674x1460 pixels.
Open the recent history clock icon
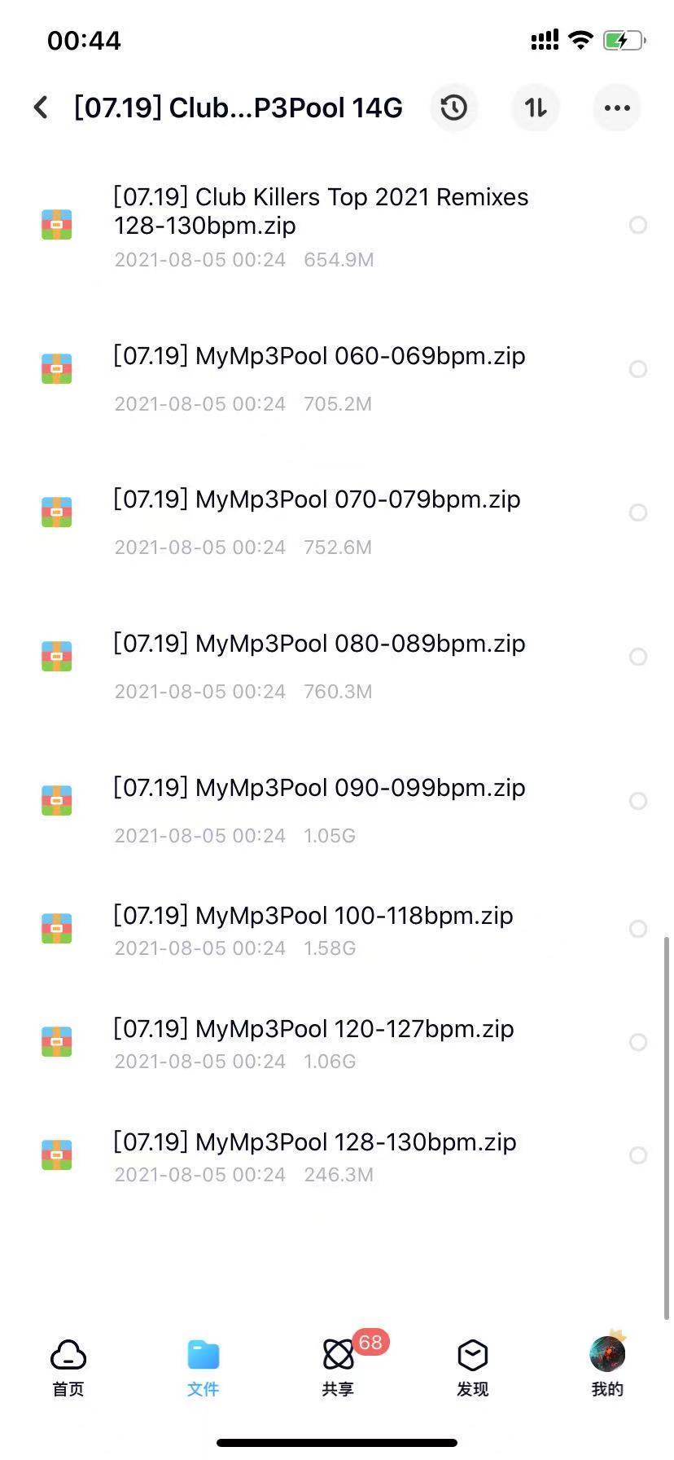454,108
